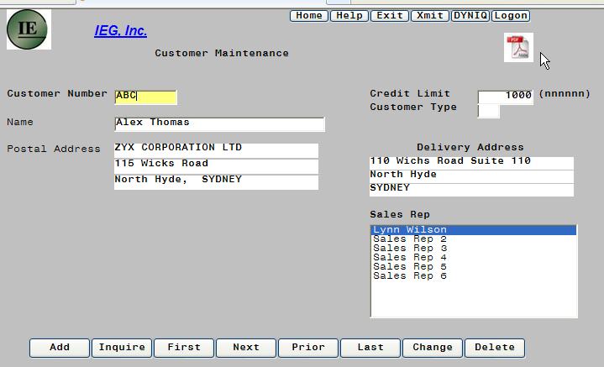
Task: Go to the First customer record
Action: tap(184, 348)
